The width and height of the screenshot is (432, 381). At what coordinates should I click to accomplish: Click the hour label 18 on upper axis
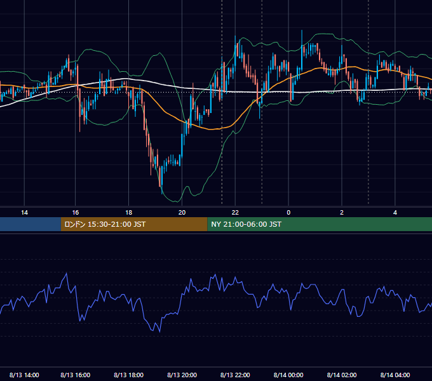click(129, 213)
